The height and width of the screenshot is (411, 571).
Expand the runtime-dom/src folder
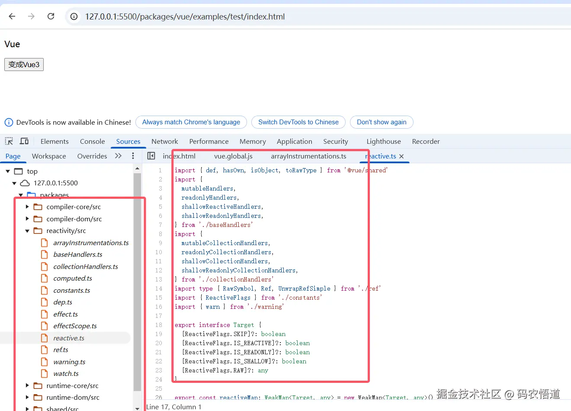(27, 398)
